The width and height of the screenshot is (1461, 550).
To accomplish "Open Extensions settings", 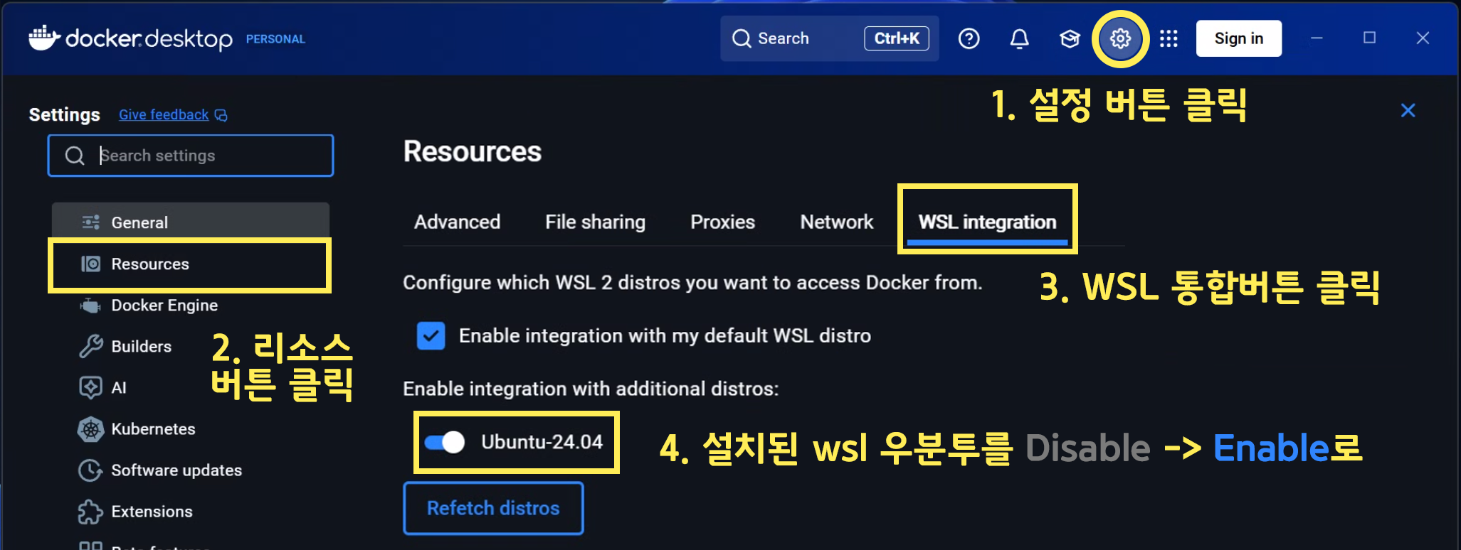I will click(x=190, y=512).
